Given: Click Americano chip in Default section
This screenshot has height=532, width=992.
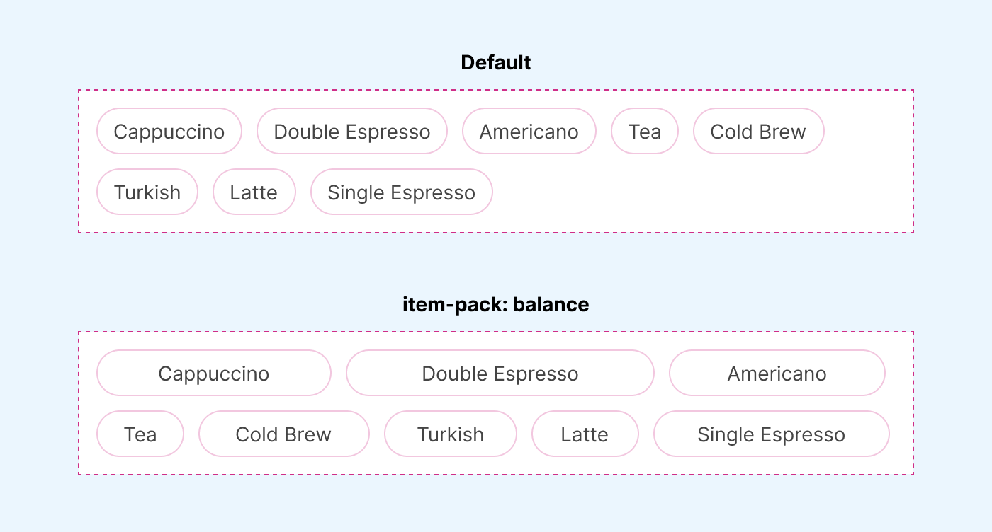Looking at the screenshot, I should [x=529, y=132].
